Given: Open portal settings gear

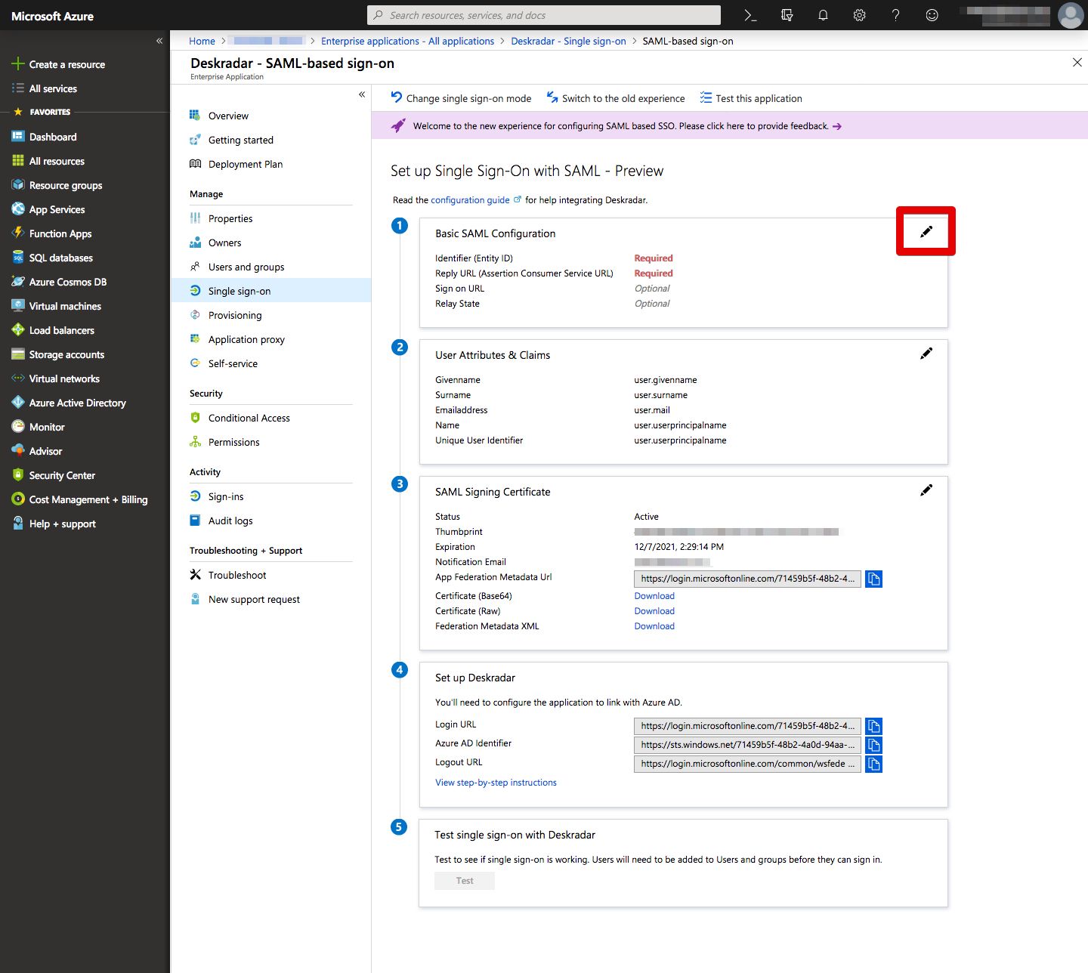Looking at the screenshot, I should (859, 15).
